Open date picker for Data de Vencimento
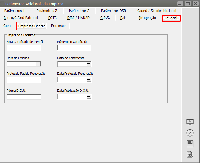 point(89,64)
